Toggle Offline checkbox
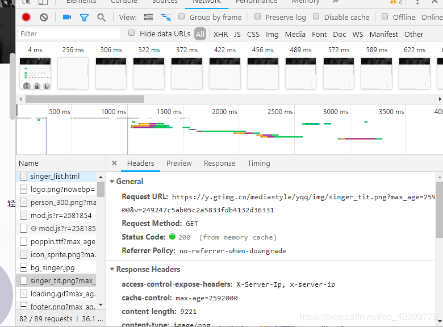Image resolution: width=443 pixels, height=327 pixels. [385, 16]
